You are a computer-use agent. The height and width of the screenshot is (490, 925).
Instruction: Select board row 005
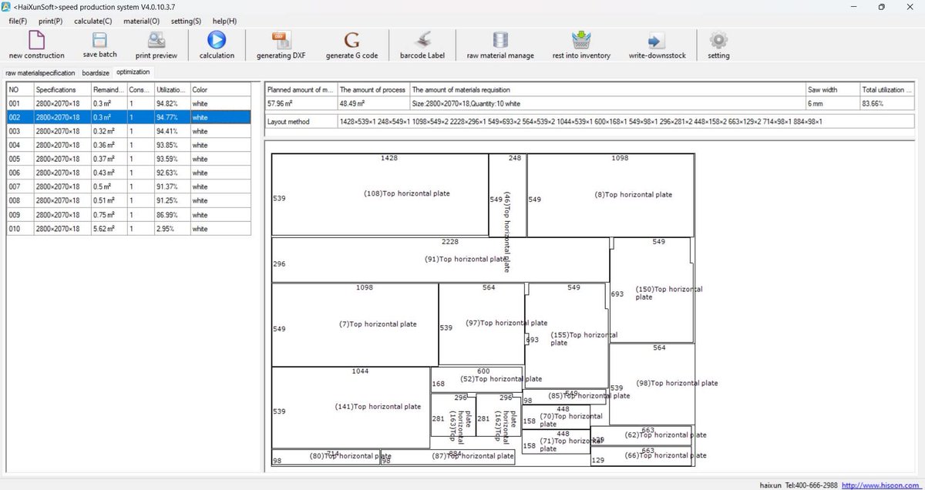(129, 159)
